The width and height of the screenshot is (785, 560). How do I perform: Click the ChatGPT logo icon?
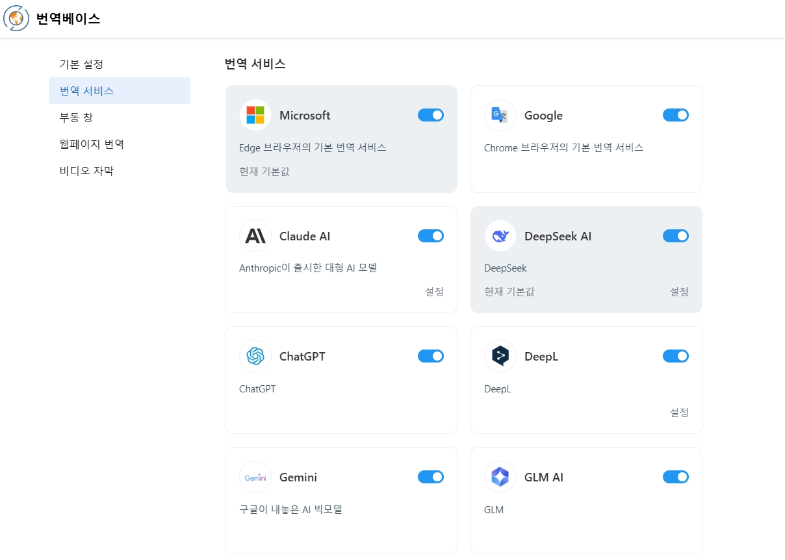pyautogui.click(x=255, y=356)
